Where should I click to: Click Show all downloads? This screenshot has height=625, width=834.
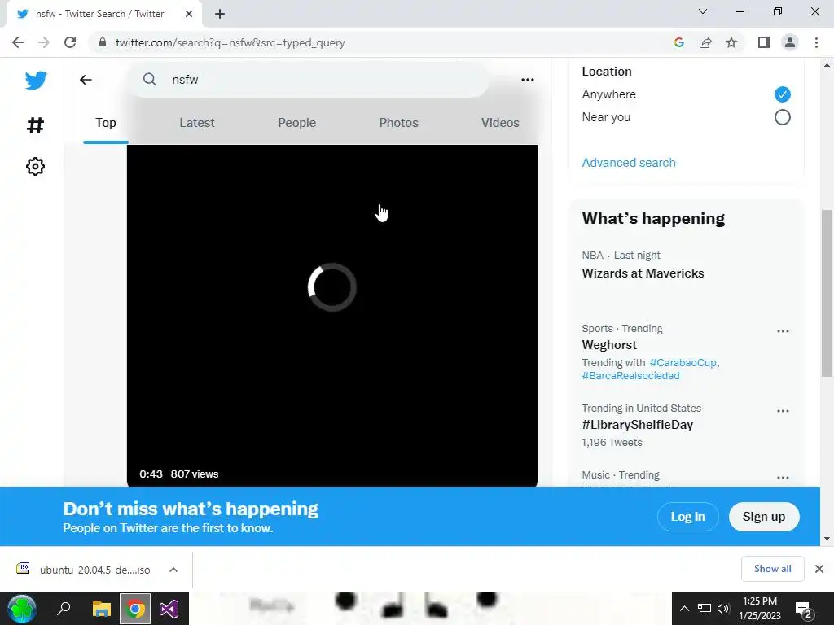[772, 569]
